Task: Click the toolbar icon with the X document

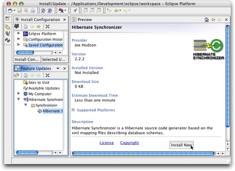Action: [43, 10]
